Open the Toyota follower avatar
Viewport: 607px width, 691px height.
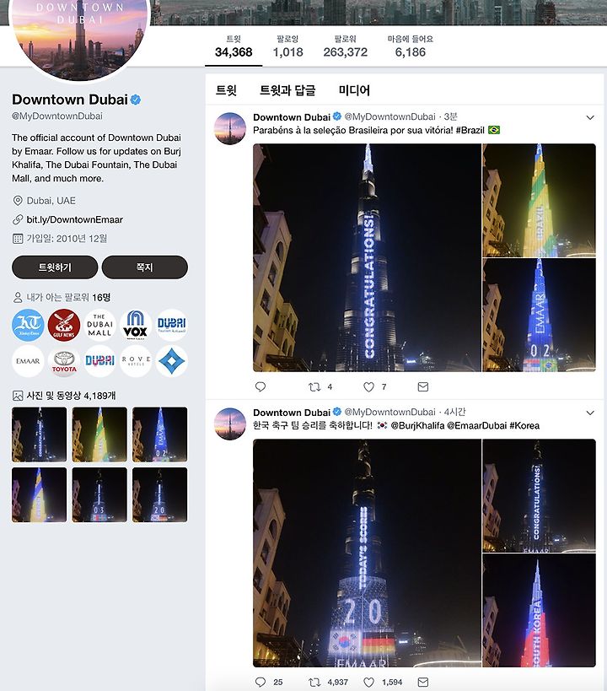64,361
